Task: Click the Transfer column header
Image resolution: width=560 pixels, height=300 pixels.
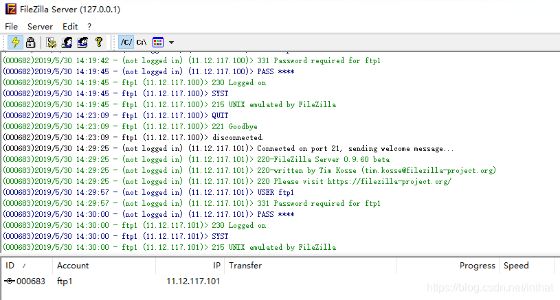Action: [310, 266]
